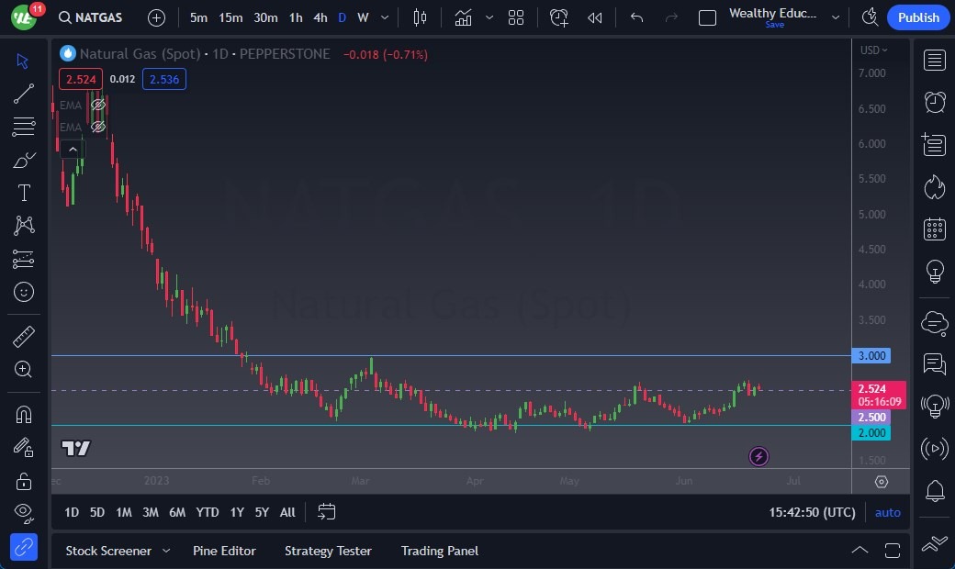Expand the bottom panel with up chevron
Image resolution: width=955 pixels, height=569 pixels.
click(859, 551)
